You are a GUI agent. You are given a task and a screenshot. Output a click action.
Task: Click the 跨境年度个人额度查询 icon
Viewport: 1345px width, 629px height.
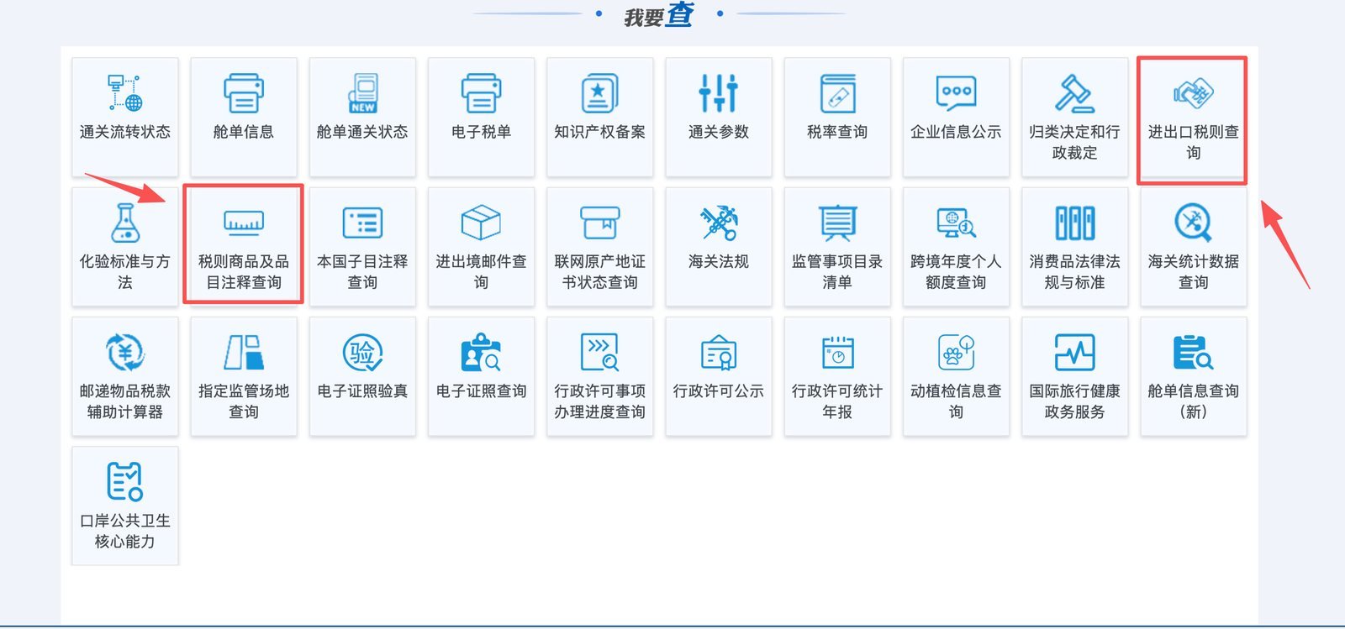956,223
